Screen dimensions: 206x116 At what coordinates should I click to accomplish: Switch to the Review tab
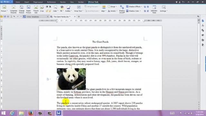click(63, 2)
